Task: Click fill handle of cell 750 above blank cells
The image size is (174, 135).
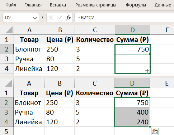Action: [150, 54]
